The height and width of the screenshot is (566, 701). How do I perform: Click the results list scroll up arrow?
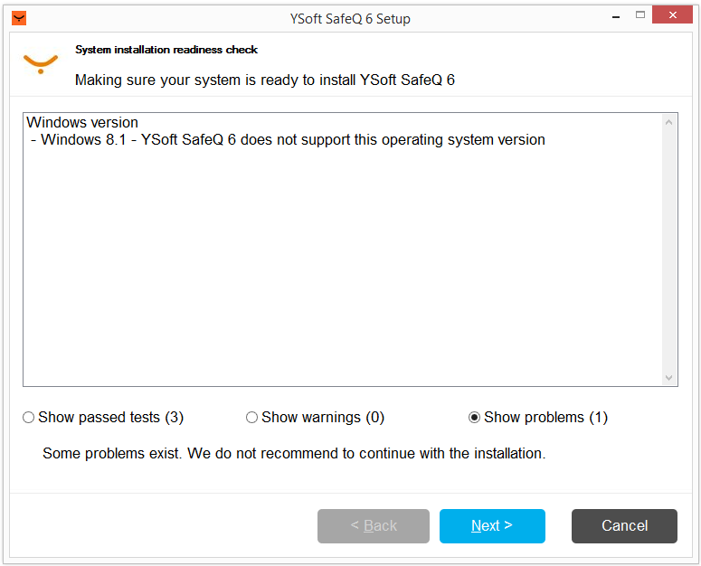(x=669, y=123)
